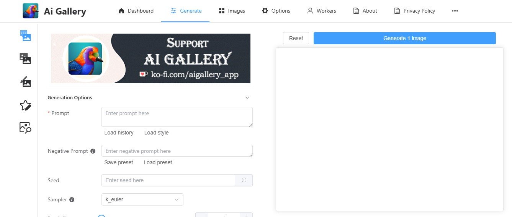Viewport: 512px width, 217px height.
Task: Select the text-to-image sidebar icon
Action: point(25,36)
